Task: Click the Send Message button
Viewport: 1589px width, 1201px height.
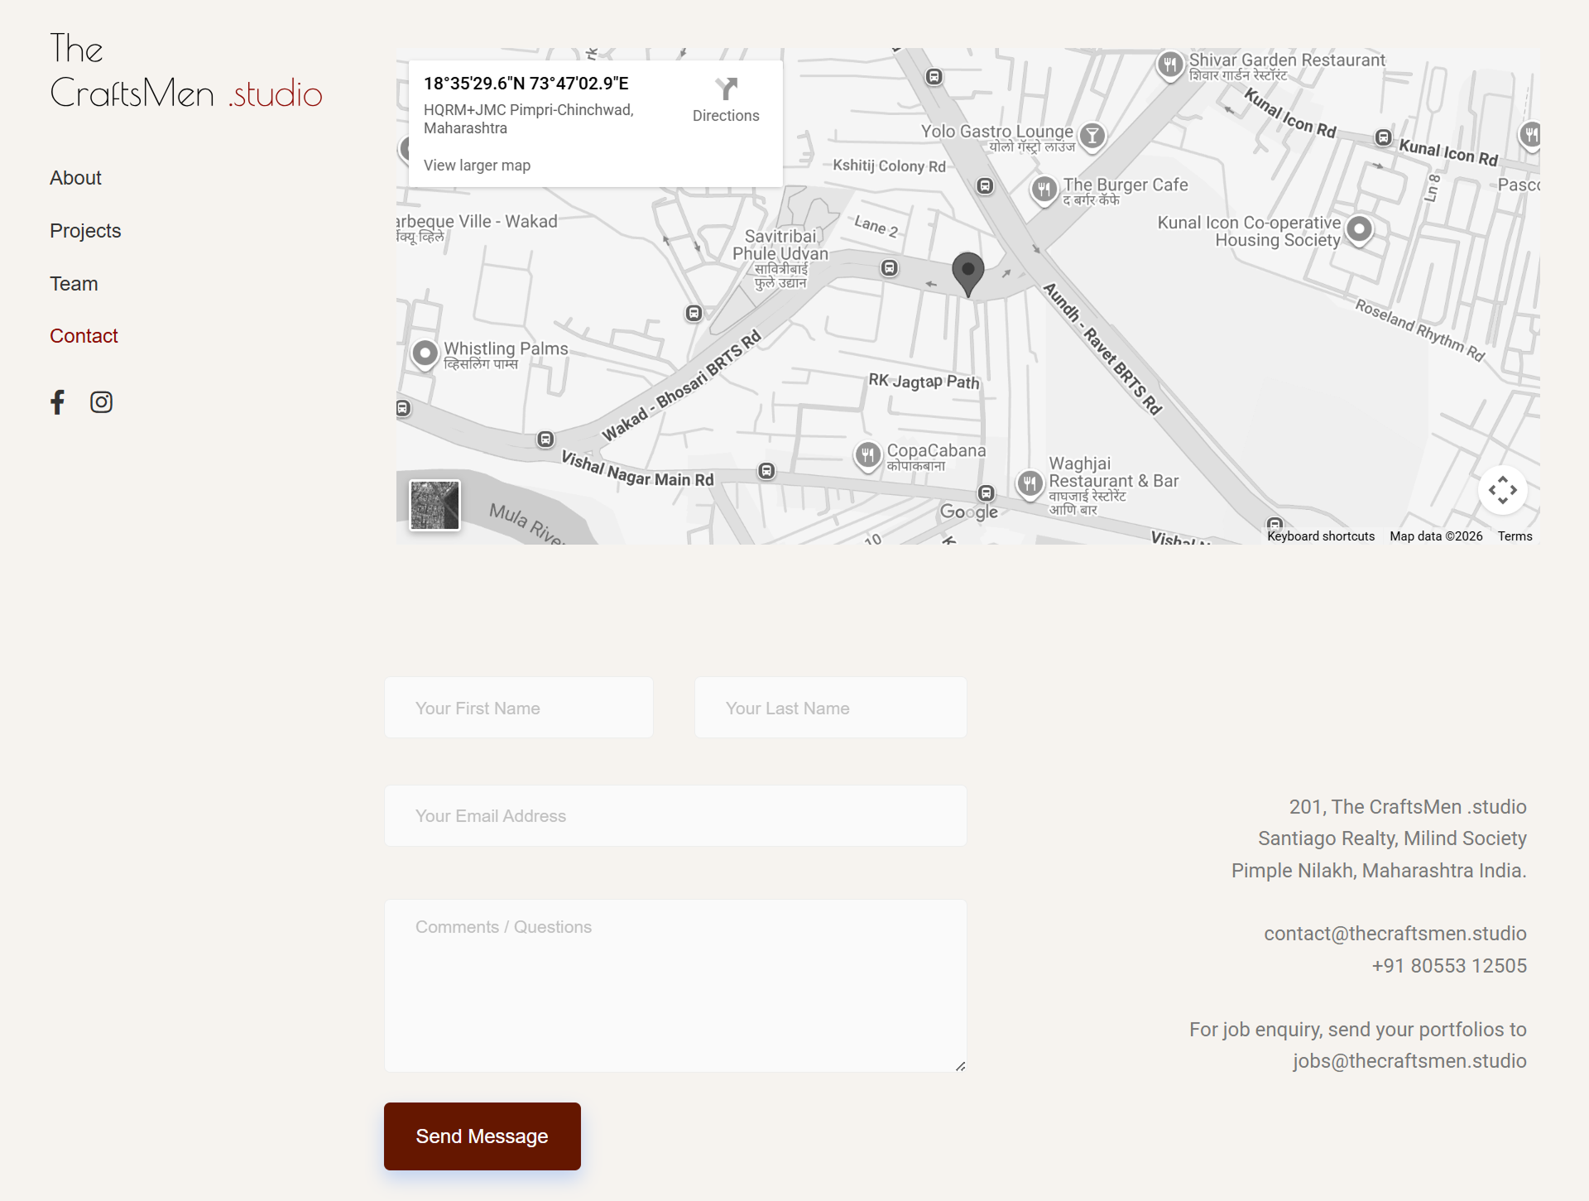Action: point(482,1136)
